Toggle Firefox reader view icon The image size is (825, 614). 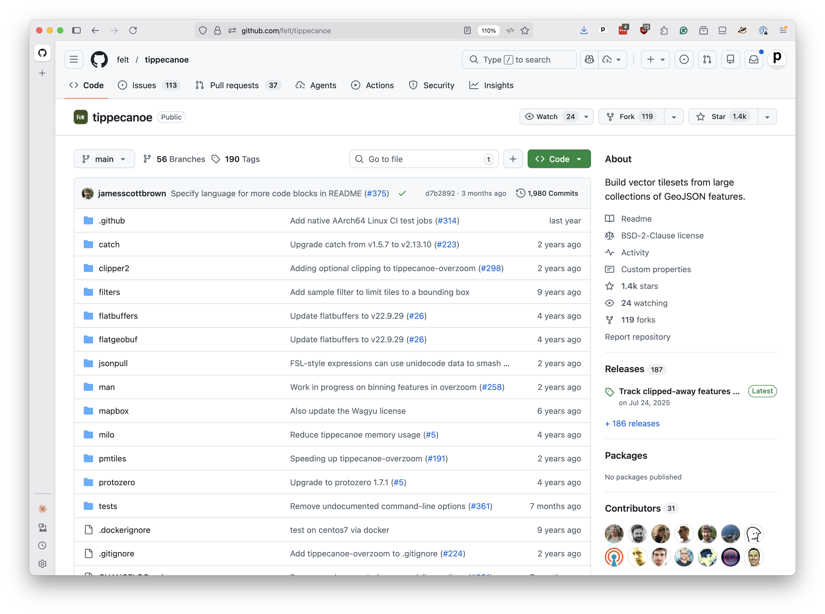click(467, 30)
